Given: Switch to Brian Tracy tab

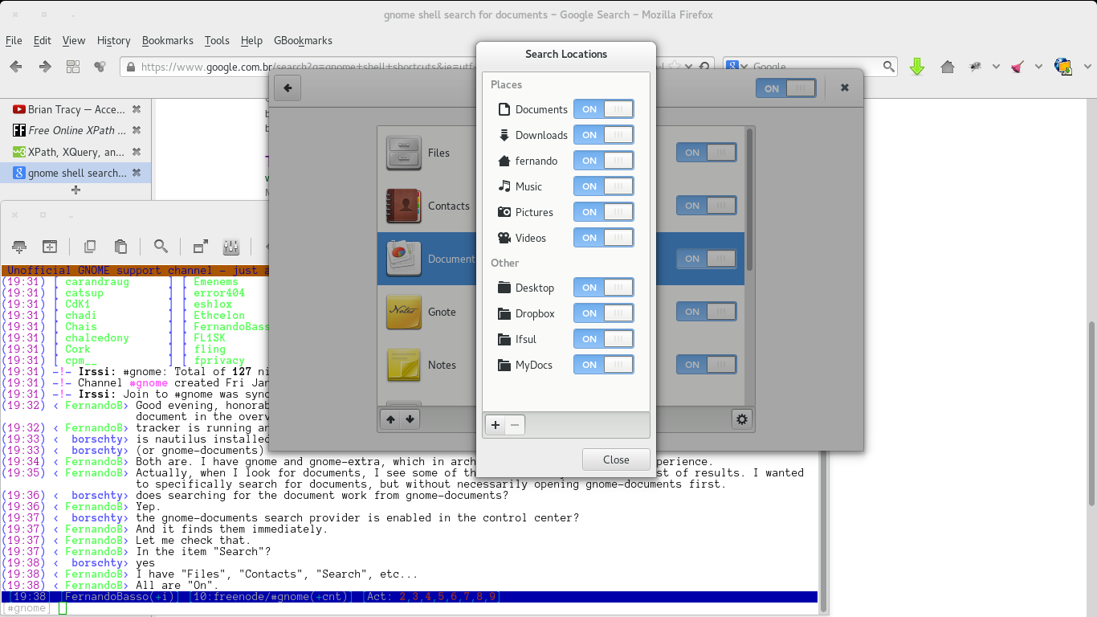Looking at the screenshot, I should tap(75, 109).
